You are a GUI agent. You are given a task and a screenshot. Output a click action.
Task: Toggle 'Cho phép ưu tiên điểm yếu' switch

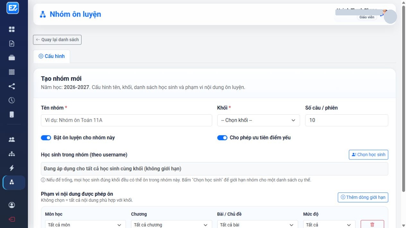tap(222, 138)
